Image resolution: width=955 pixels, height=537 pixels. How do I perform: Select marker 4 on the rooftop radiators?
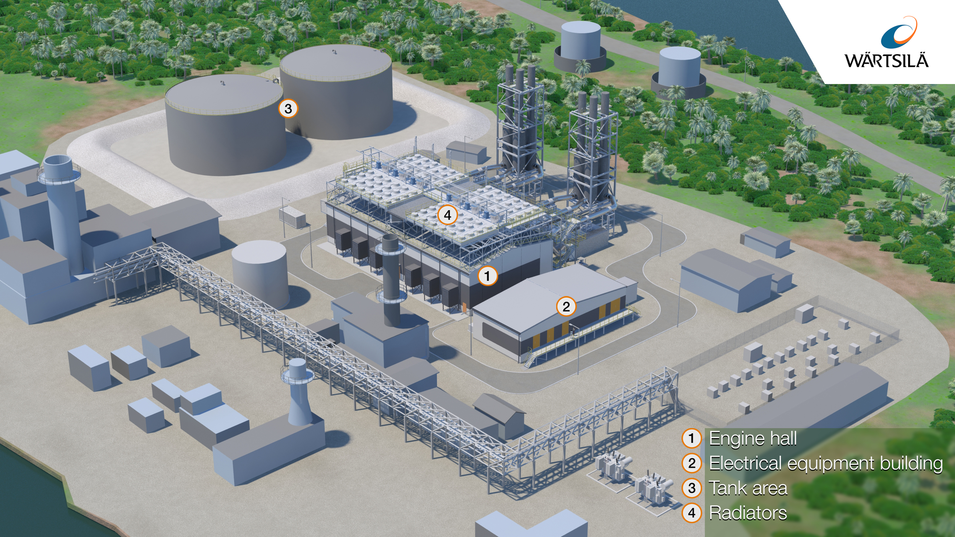point(447,215)
